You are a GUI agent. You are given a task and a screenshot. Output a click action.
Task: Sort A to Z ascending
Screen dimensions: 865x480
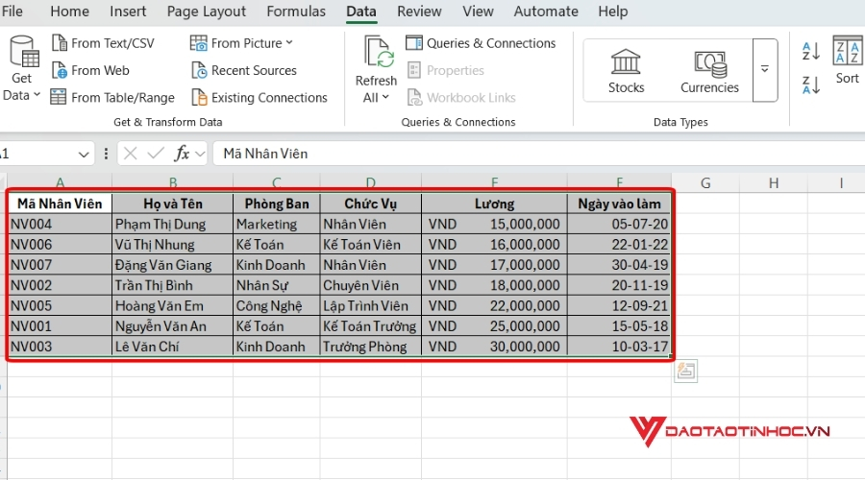pos(811,51)
